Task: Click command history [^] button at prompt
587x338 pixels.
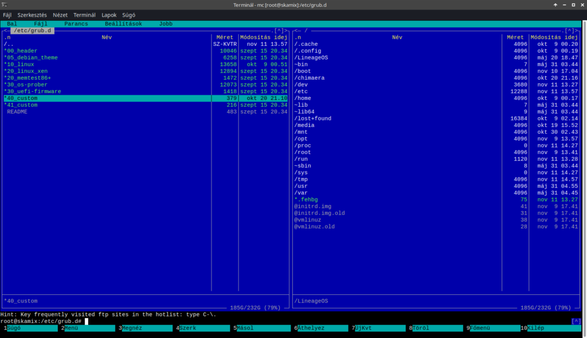Action: click(576, 321)
